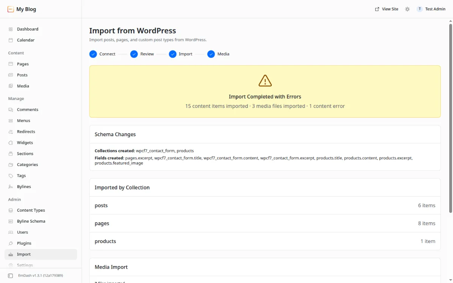
Task: Click the My Blog logo icon
Action: [11, 9]
